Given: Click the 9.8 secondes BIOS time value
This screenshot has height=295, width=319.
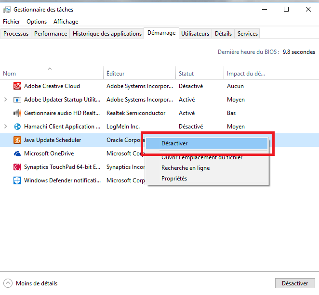Looking at the screenshot, I should coord(299,52).
